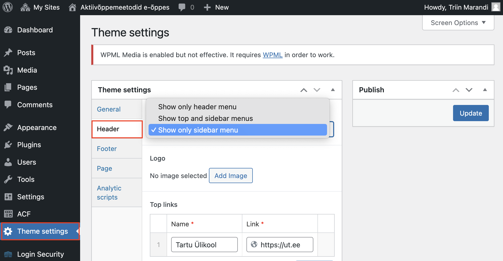Click the Tartu Ülikool name field
Screen dimensions: 503x261
point(204,245)
